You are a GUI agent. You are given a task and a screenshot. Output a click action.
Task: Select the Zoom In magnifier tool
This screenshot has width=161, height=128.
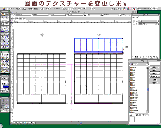[x=3, y=17]
